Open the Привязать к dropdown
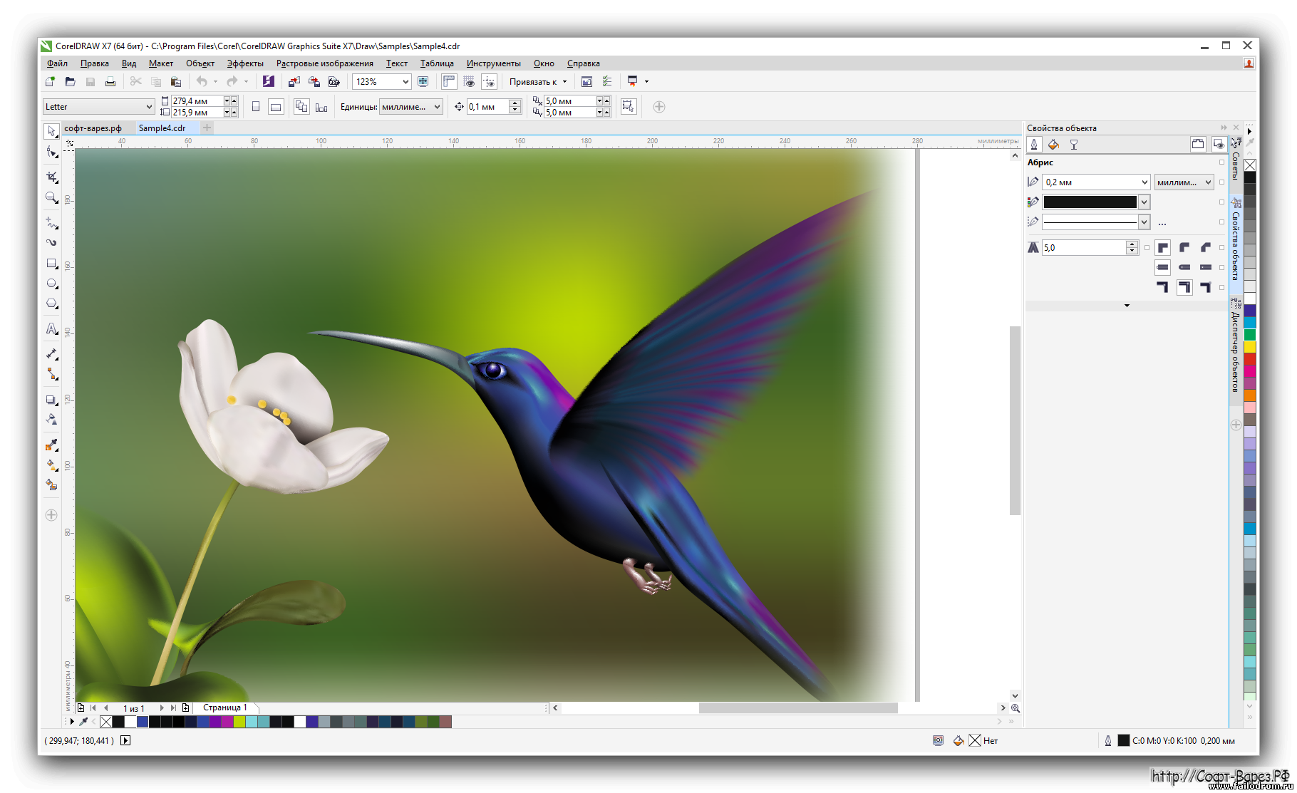This screenshot has width=1297, height=793. [x=538, y=82]
